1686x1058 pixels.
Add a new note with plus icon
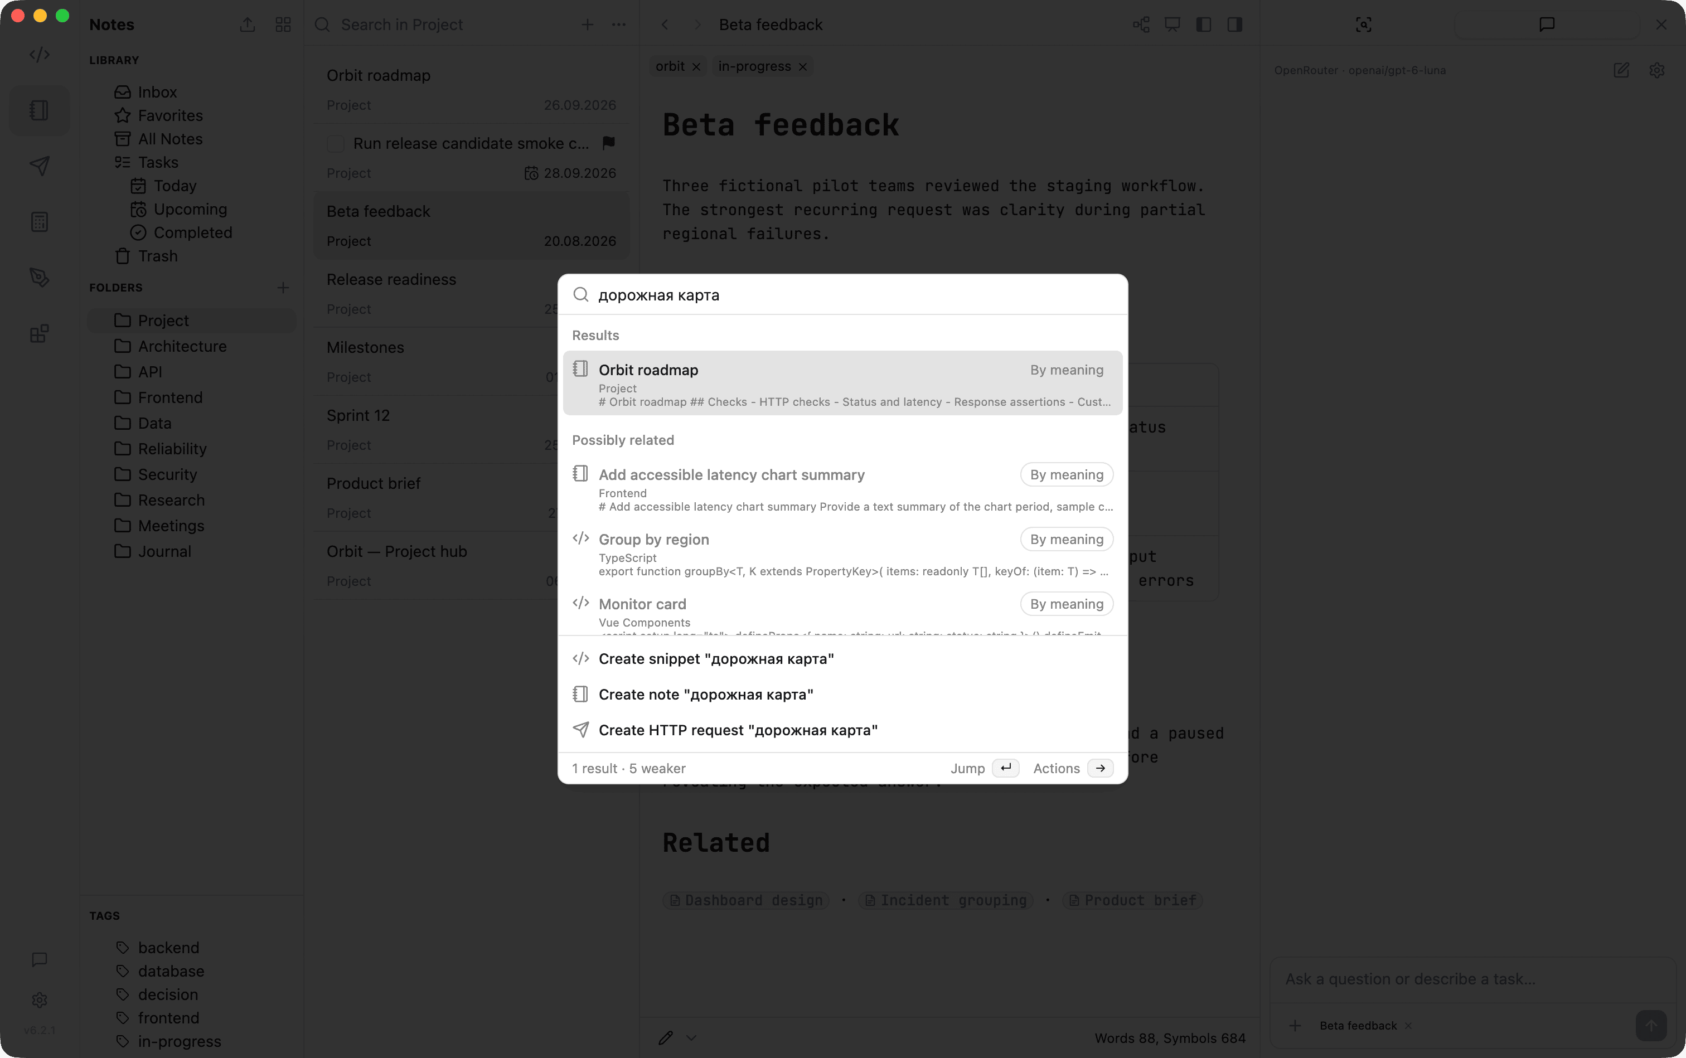[x=587, y=25]
